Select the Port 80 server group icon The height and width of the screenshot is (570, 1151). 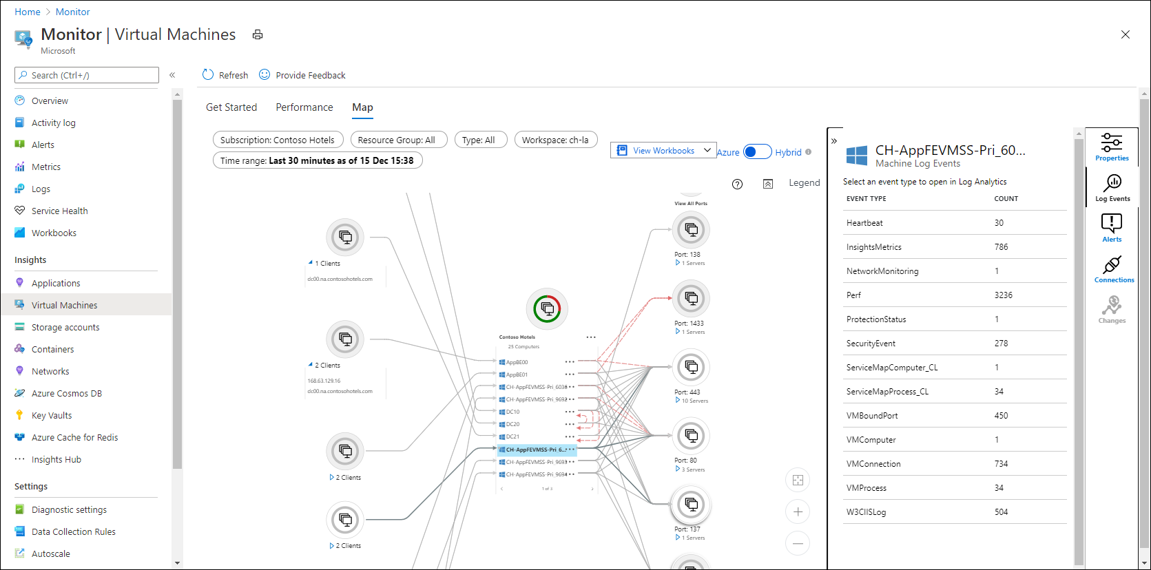[x=691, y=436]
